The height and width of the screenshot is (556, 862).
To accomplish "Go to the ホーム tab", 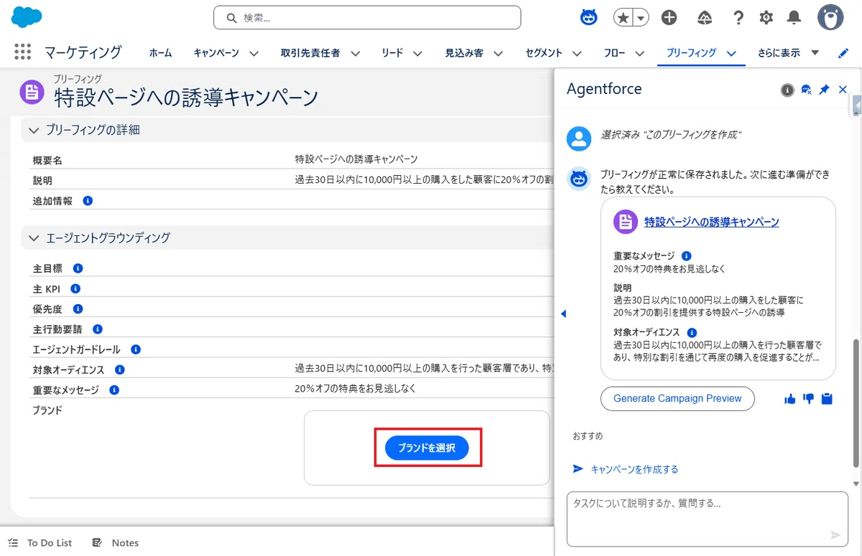I will (x=160, y=53).
